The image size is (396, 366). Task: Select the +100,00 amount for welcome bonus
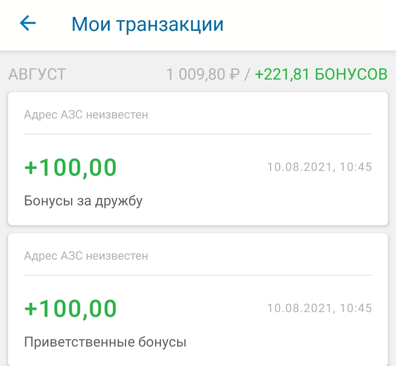click(70, 308)
